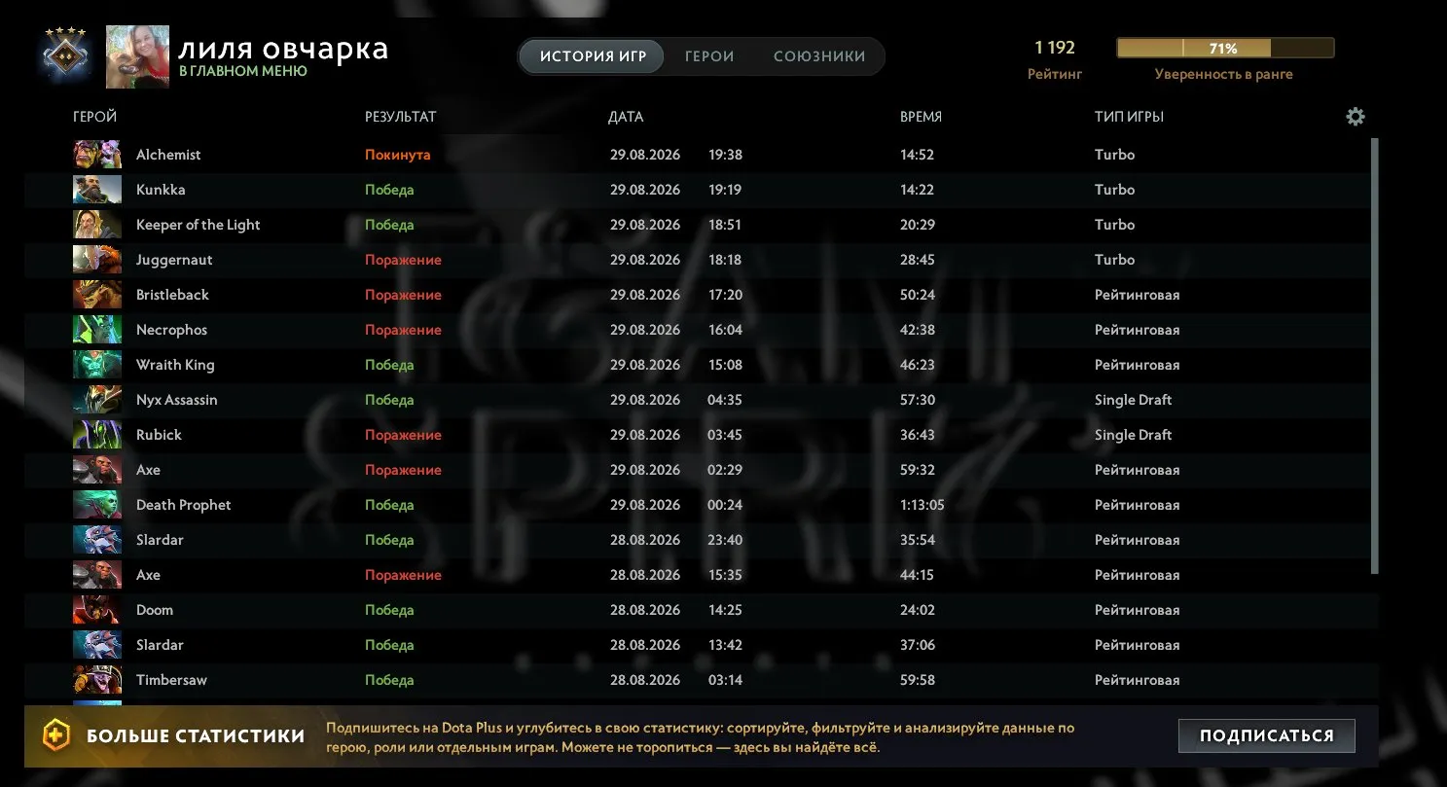Image resolution: width=1447 pixels, height=787 pixels.
Task: Switch to the Герои tab
Action: coord(709,56)
